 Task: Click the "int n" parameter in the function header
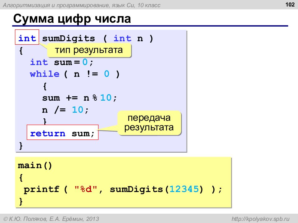pyautogui.click(x=128, y=38)
